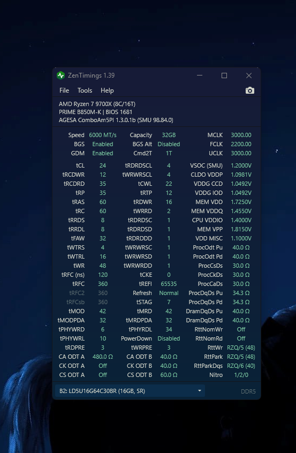Maximize the ZenTimings window
Screen dimensions: 296x453
(x=224, y=76)
